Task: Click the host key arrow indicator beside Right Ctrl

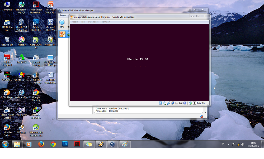Action: coord(195,103)
